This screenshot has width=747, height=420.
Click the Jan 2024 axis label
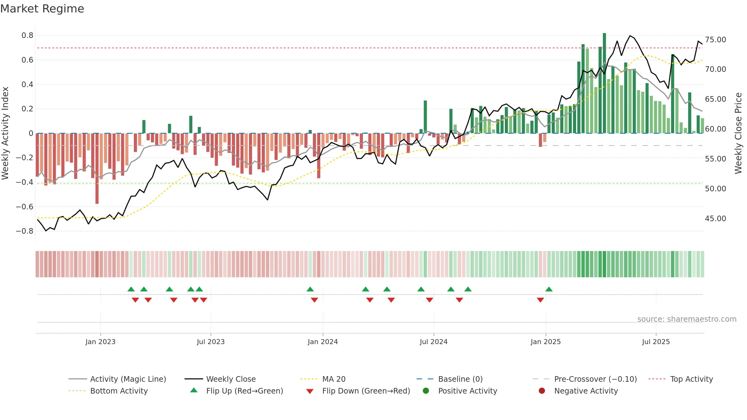[x=323, y=342]
